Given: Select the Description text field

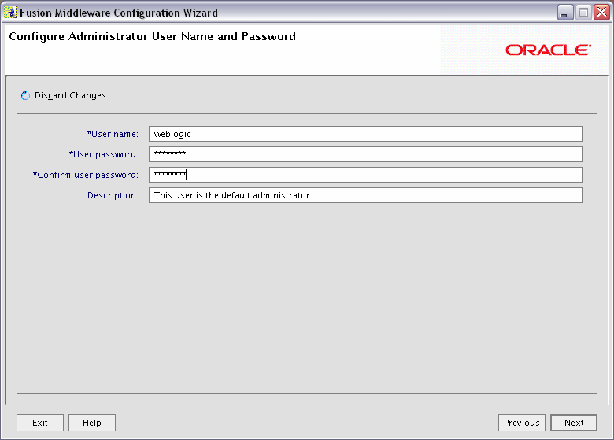Looking at the screenshot, I should pos(365,195).
